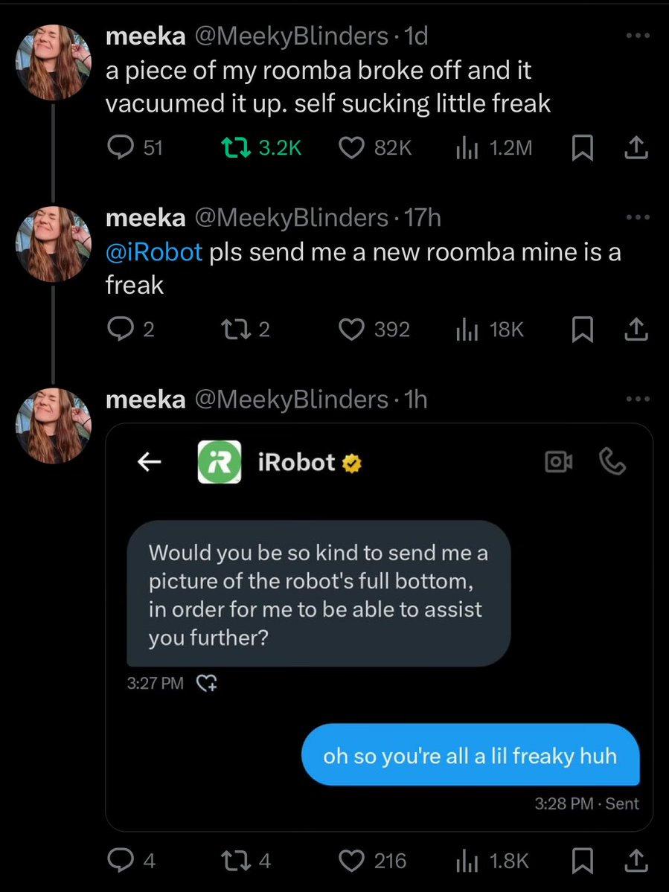Tap the back arrow in the iRobot chat
The height and width of the screenshot is (892, 669).
click(x=150, y=463)
